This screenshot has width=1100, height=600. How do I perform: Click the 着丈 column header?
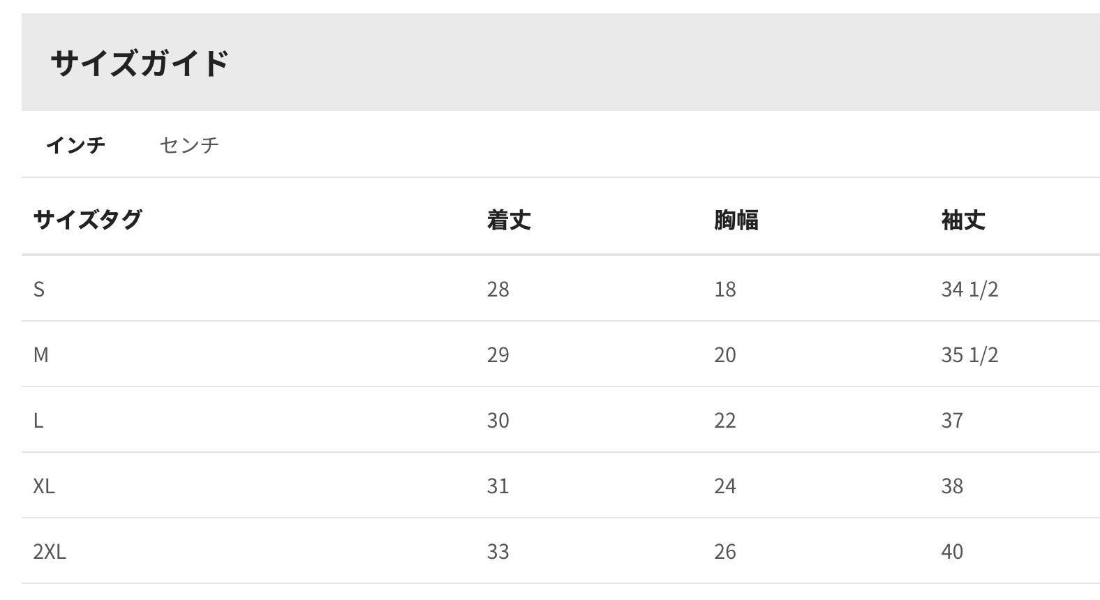click(509, 220)
